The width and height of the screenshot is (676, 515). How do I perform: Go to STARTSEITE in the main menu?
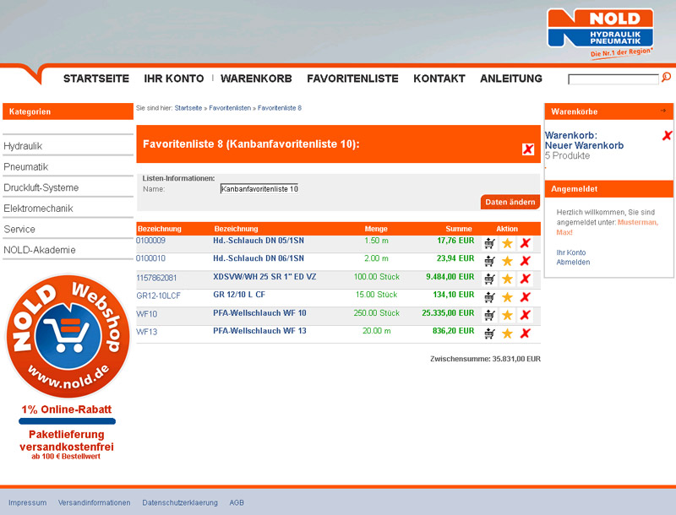[x=96, y=79]
